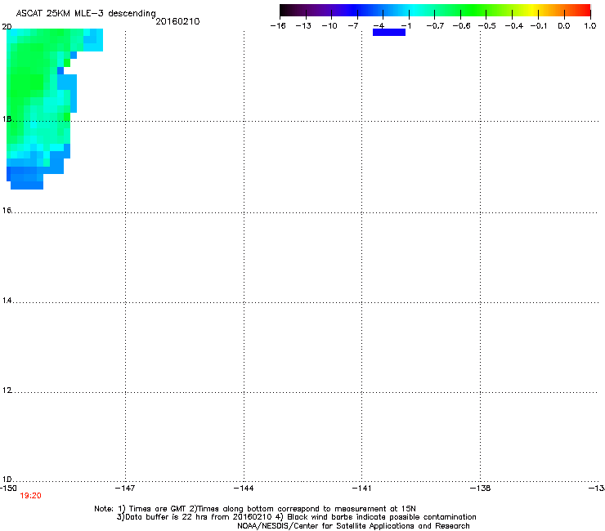Click the red 19:20 time label
This screenshot has height=531, width=605.
point(30,496)
